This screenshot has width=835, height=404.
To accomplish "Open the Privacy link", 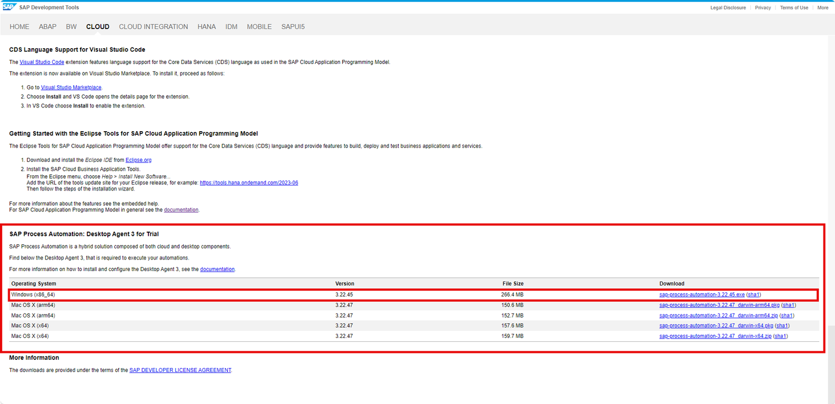I will click(763, 8).
